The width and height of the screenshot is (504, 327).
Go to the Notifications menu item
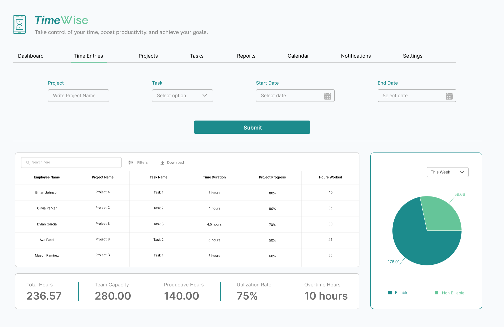(356, 56)
